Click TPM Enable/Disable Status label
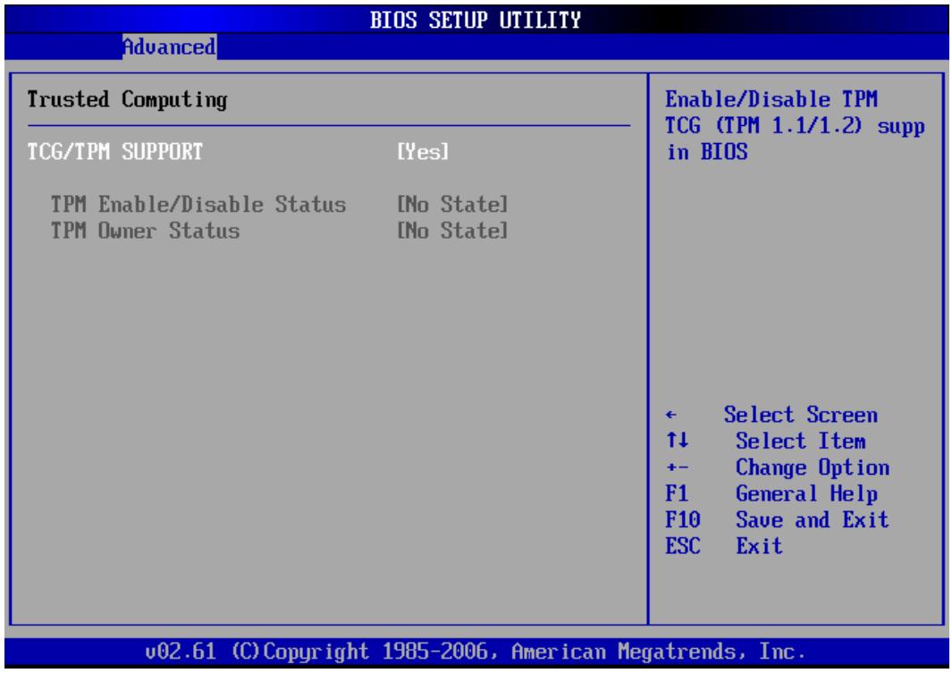 [198, 205]
